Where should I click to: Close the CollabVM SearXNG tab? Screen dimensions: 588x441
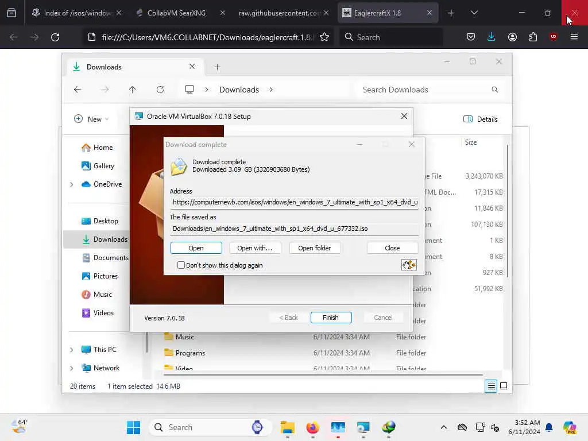222,13
